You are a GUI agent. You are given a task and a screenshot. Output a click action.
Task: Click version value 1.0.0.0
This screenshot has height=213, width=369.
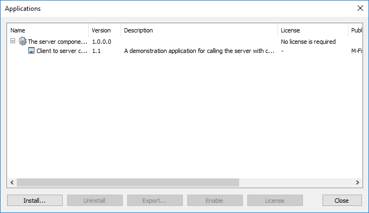click(102, 42)
